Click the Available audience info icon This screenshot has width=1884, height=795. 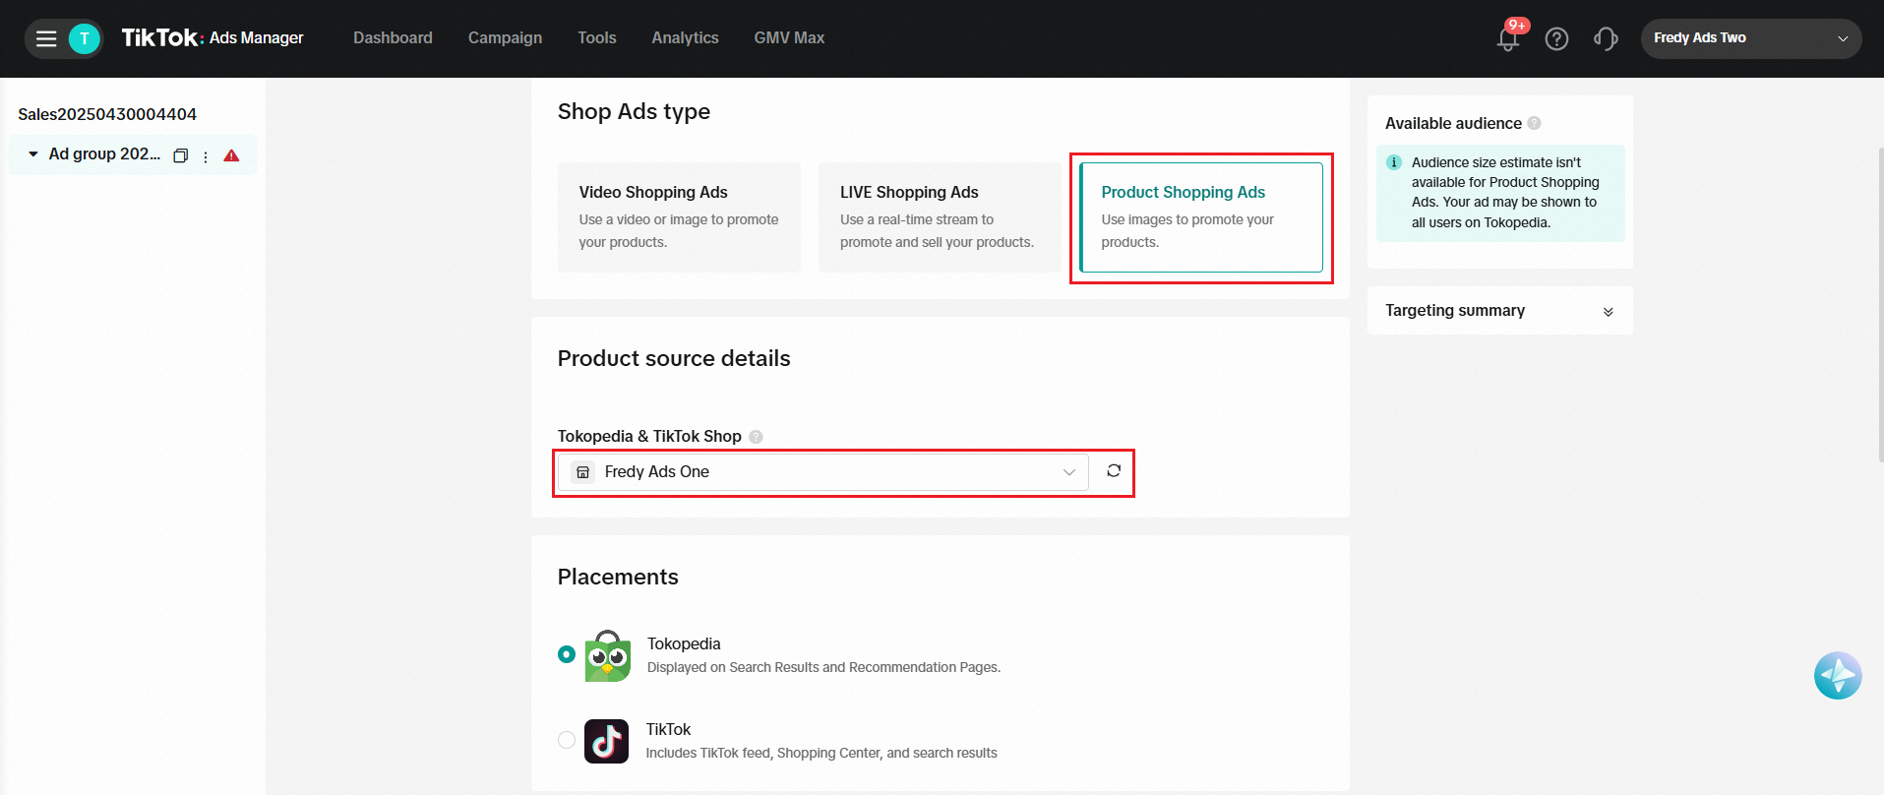click(1535, 123)
